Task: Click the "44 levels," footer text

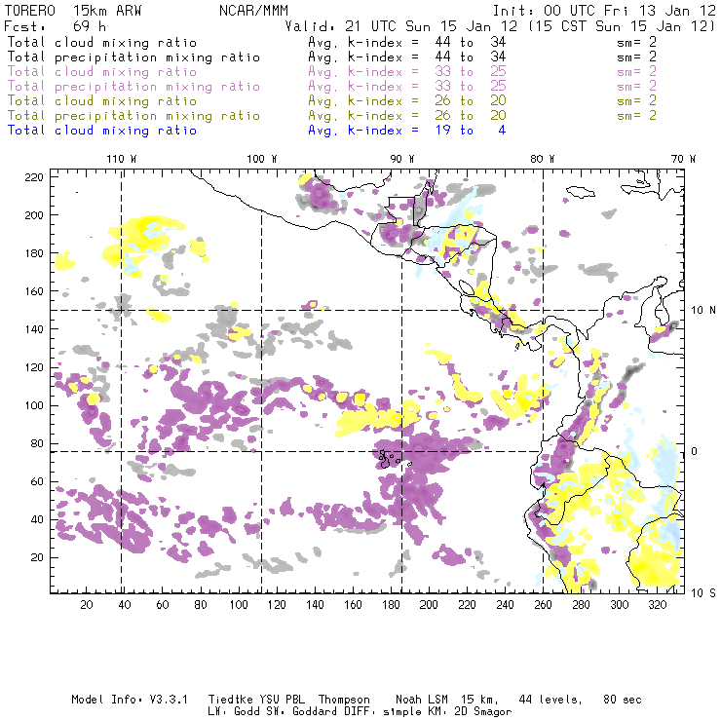Action: [x=550, y=700]
